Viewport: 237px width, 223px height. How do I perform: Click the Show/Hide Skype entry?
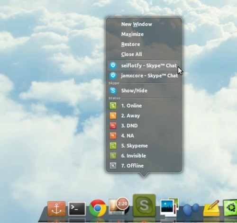click(144, 90)
